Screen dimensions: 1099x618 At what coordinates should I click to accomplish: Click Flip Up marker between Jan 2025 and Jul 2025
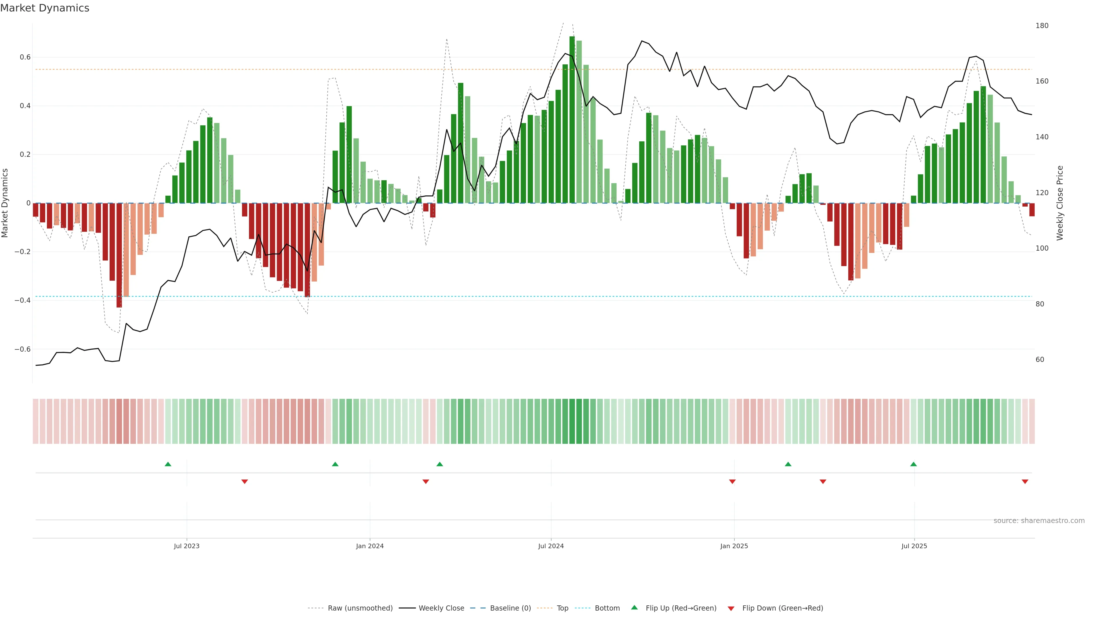click(788, 464)
